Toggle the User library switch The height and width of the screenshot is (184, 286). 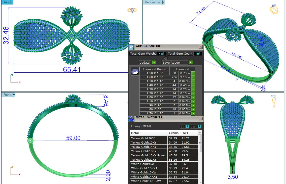tap(196, 126)
